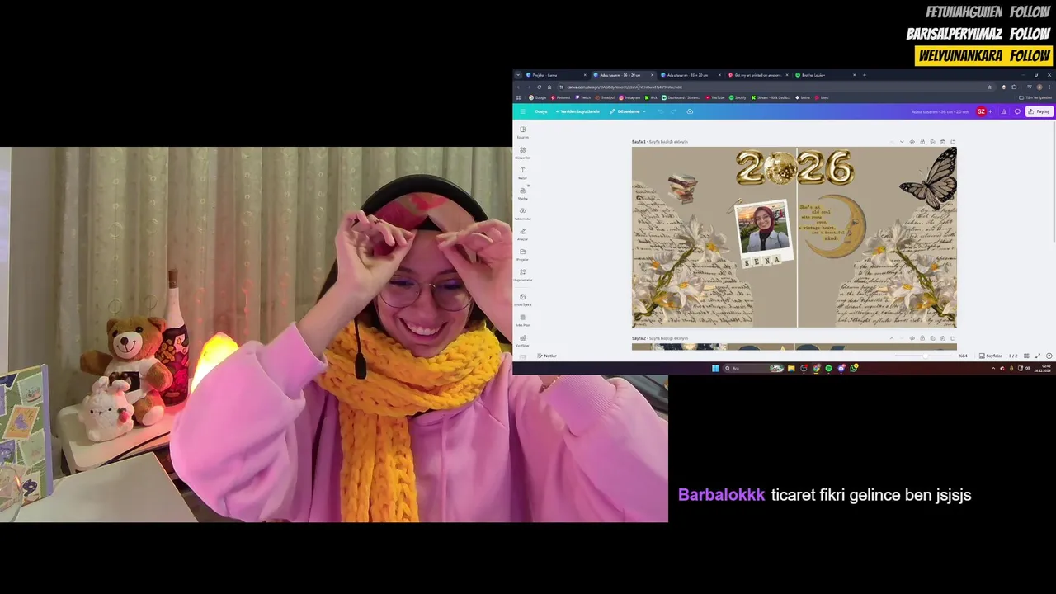This screenshot has width=1056, height=594.
Task: Open the Sihirli İçerik sidebar item
Action: click(522, 299)
